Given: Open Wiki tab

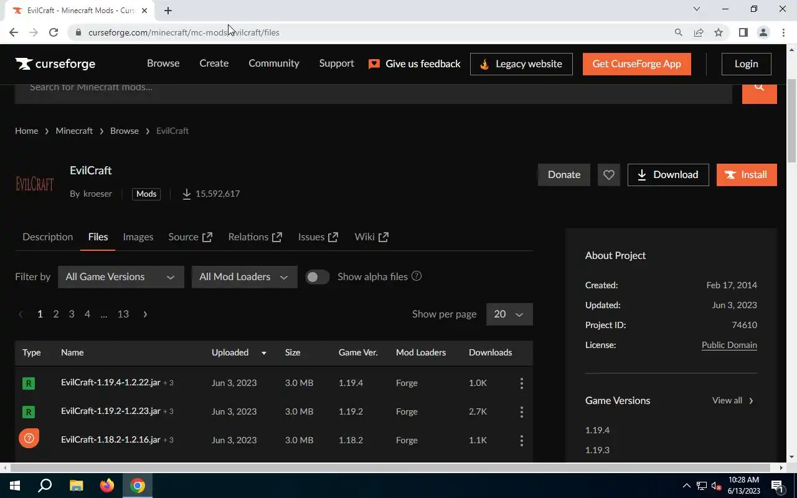Looking at the screenshot, I should point(371,237).
